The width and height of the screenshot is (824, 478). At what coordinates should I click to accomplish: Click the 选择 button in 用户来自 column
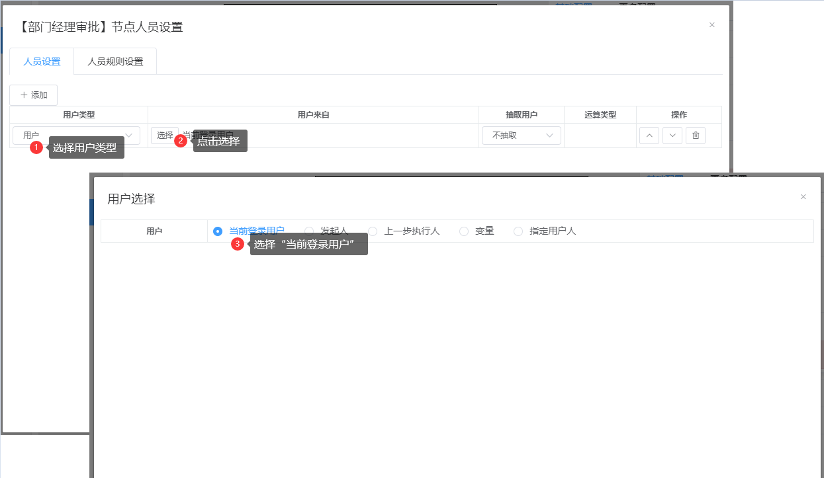point(165,135)
